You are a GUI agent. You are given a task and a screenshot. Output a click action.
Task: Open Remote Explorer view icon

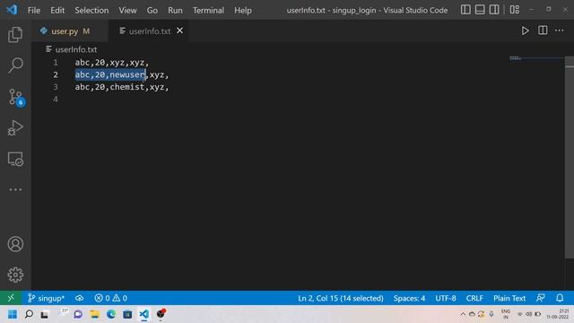pos(15,159)
